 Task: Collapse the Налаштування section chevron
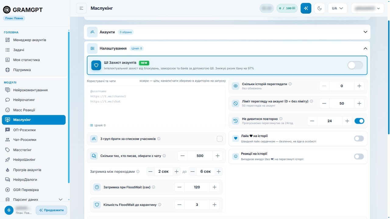(x=365, y=48)
